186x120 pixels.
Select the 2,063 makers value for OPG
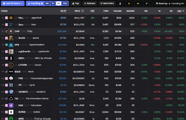point(132,45)
